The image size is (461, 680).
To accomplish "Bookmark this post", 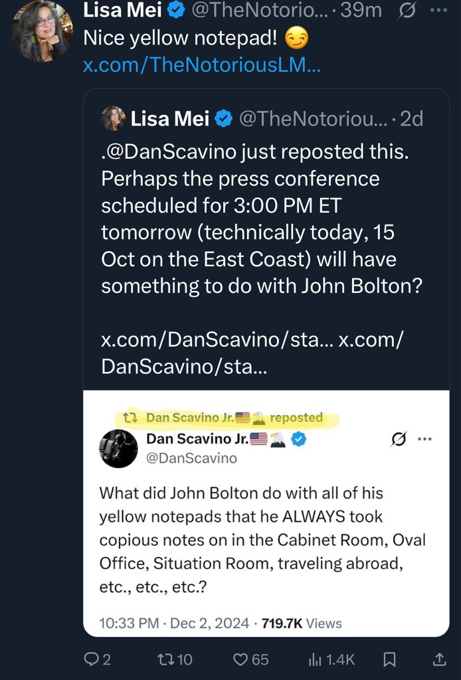I will point(390,659).
